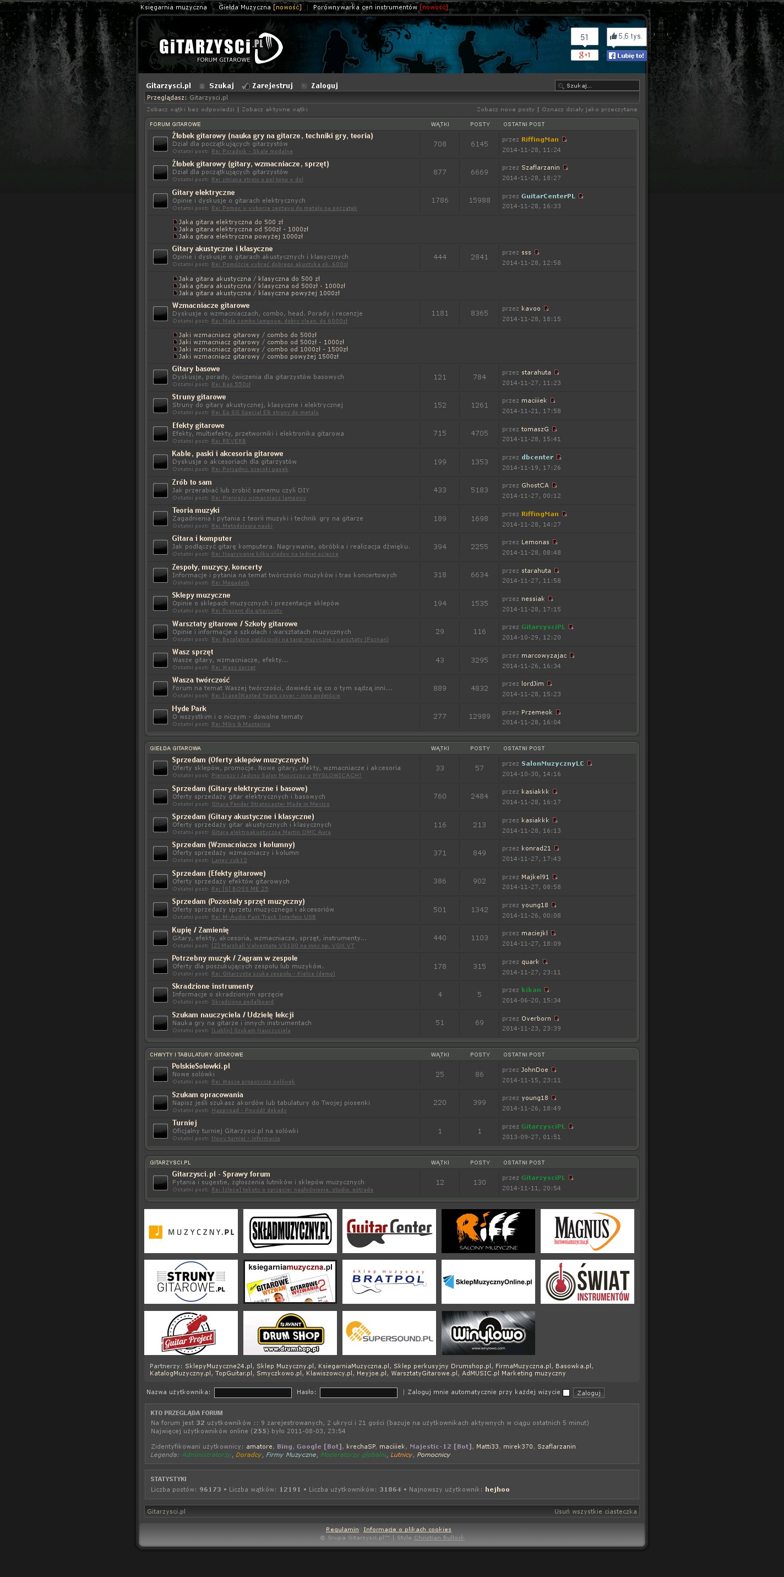The image size is (784, 1577).
Task: Click the forum status icon beside Efekty gitarowe
Action: coord(160,434)
